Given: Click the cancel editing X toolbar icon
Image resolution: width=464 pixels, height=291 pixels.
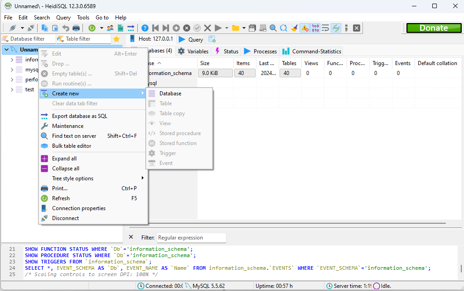Looking at the screenshot, I should click(208, 28).
